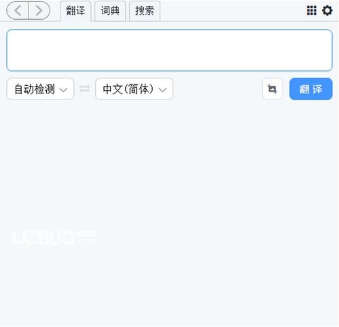The height and width of the screenshot is (327, 339).
Task: Select the 自动检测 label text
Action: coord(35,89)
